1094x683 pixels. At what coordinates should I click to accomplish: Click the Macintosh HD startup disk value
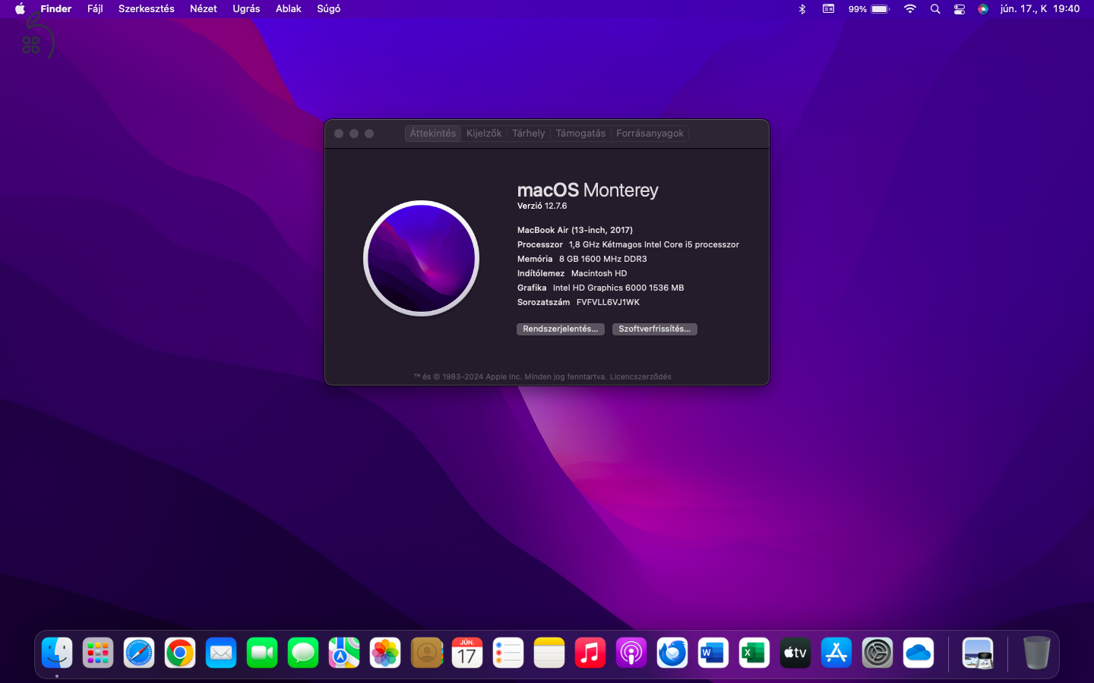click(x=599, y=273)
